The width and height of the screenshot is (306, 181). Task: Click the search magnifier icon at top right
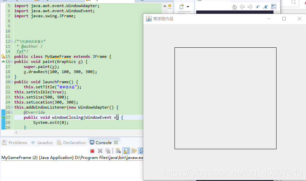294,2
